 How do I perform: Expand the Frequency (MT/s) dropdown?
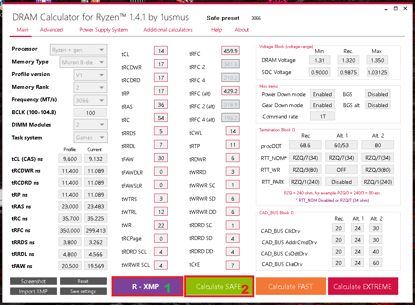click(x=90, y=100)
